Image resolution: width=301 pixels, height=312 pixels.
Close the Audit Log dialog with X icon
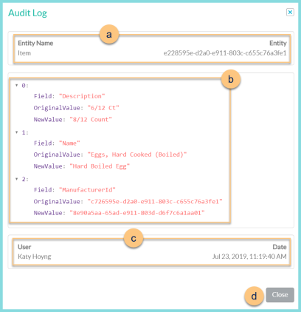[290, 12]
